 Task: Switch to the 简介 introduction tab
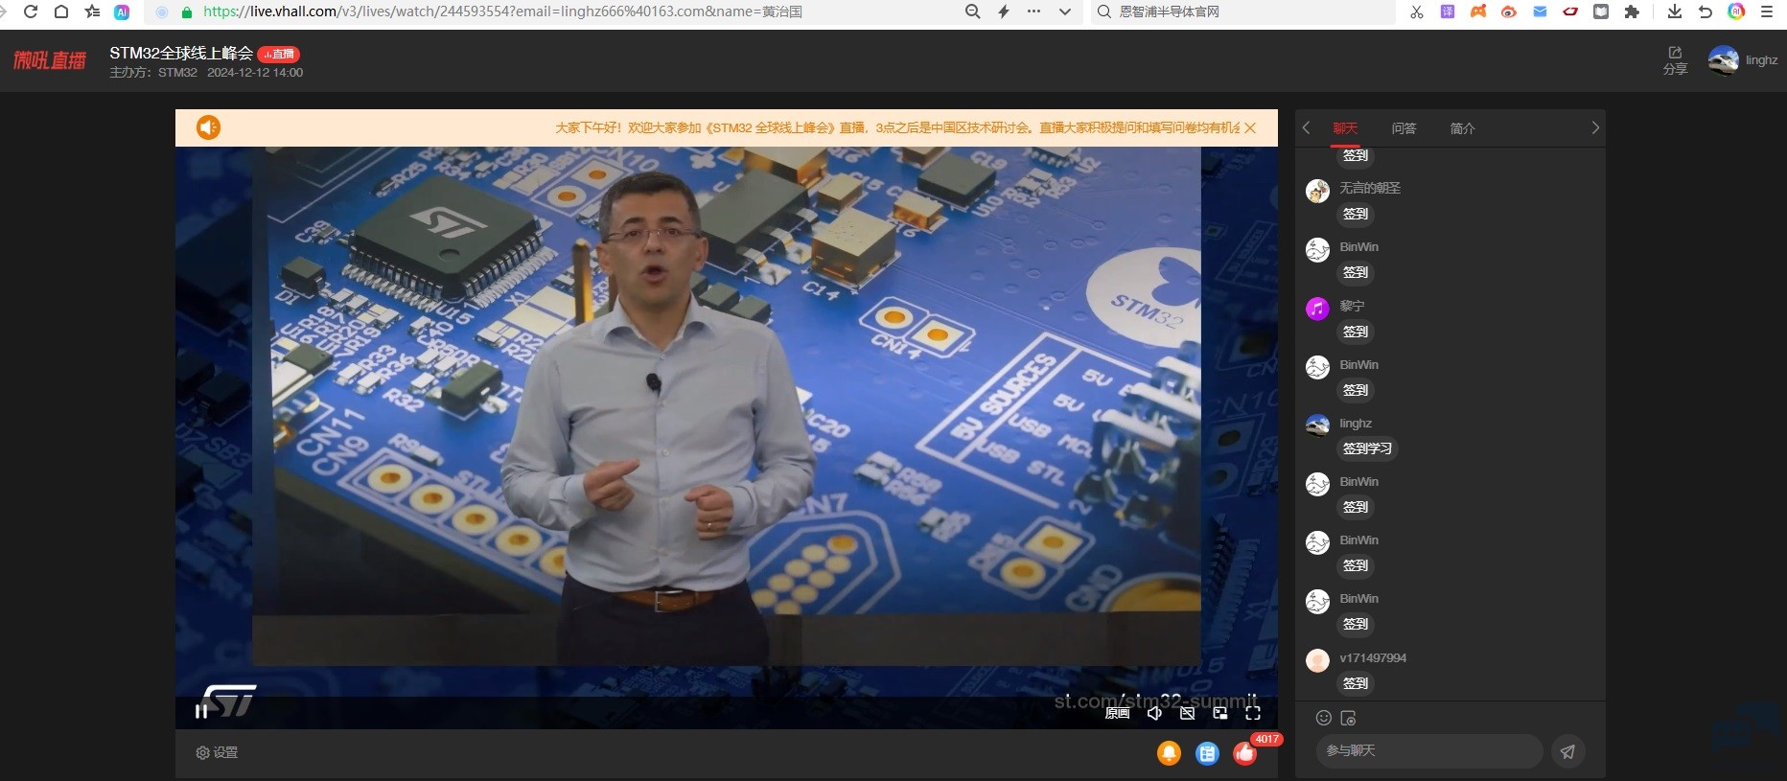(x=1462, y=128)
